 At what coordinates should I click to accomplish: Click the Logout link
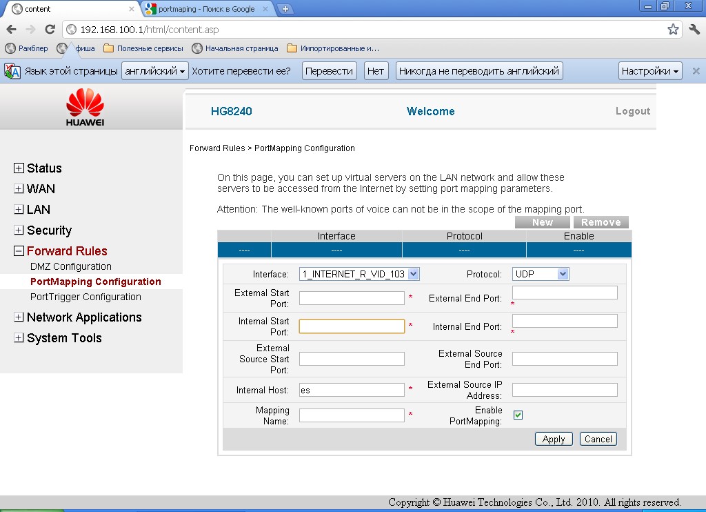[x=632, y=111]
